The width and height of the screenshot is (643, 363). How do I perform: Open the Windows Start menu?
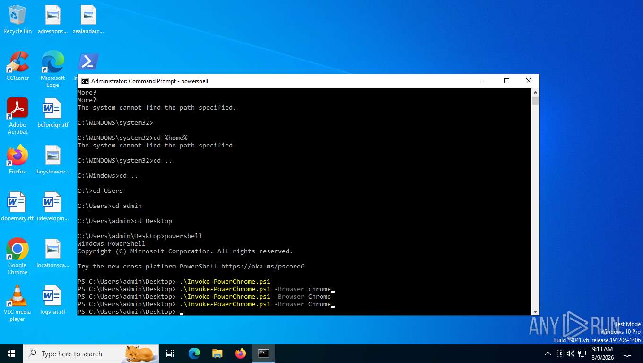(11, 354)
